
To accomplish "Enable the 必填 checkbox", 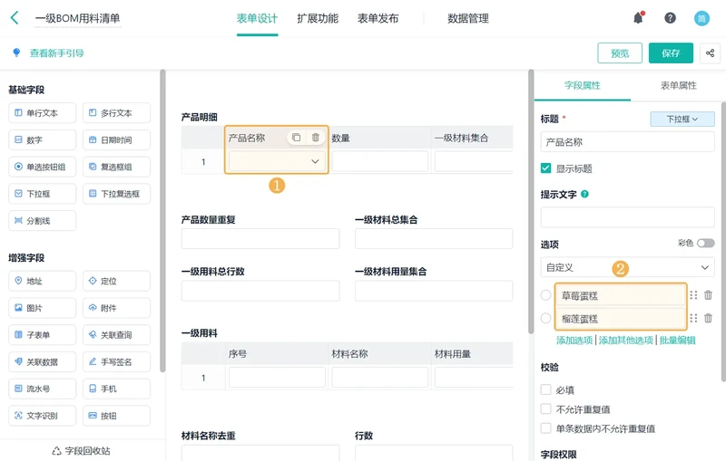I will [546, 389].
